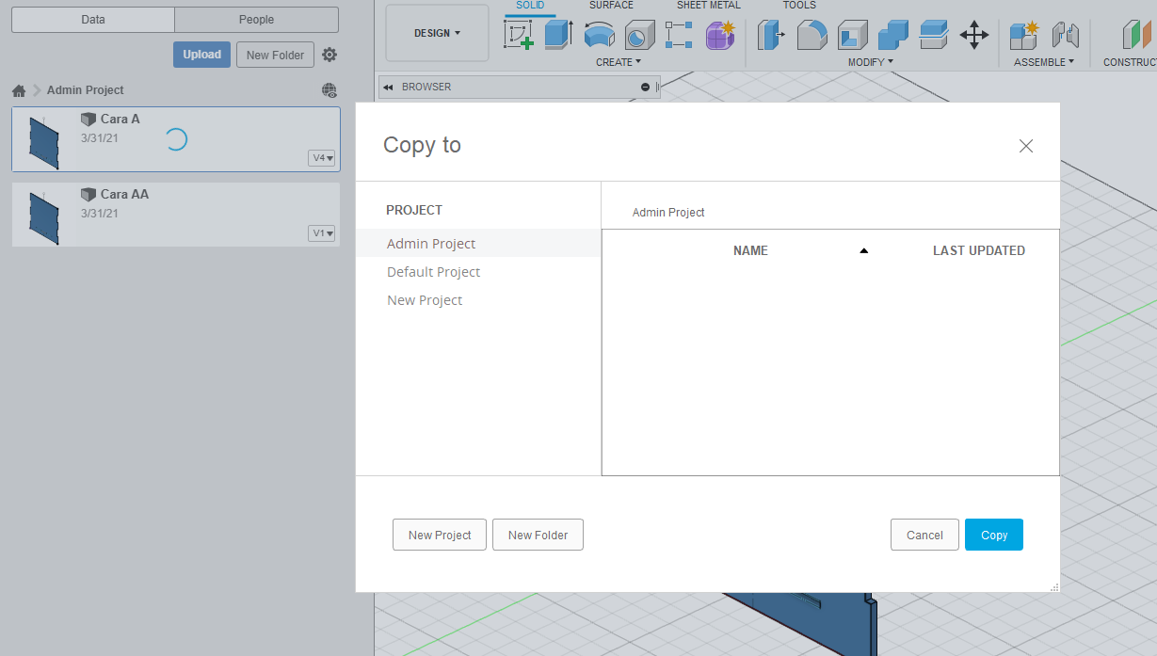Go to the data panel home icon
The width and height of the screenshot is (1157, 656).
click(19, 90)
